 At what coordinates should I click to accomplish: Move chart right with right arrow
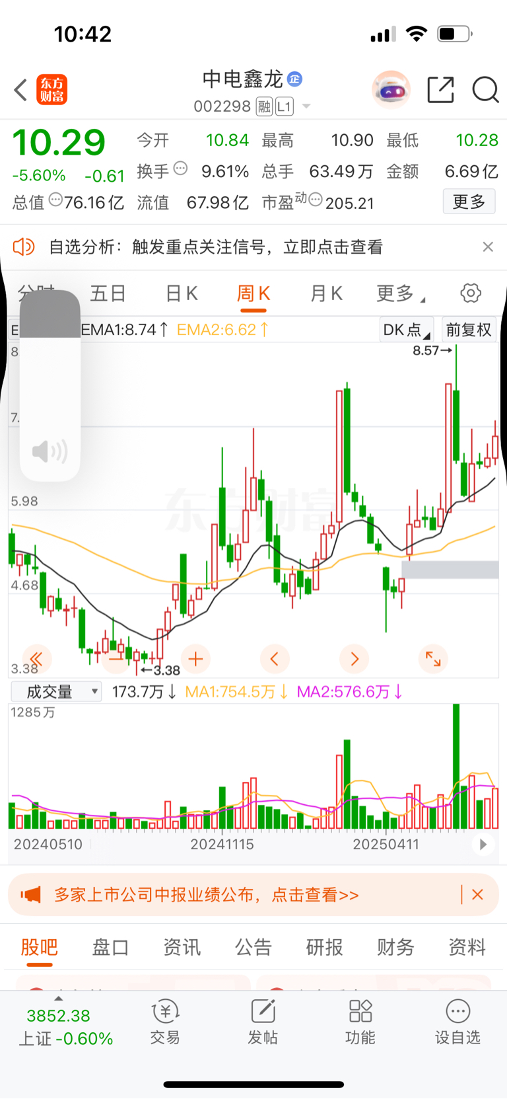tap(355, 659)
